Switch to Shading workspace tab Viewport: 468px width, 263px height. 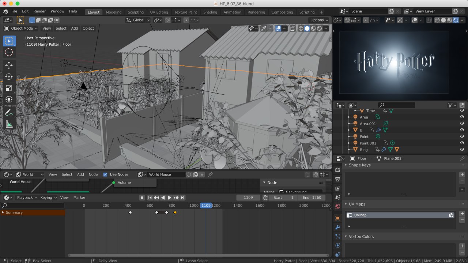click(x=210, y=12)
